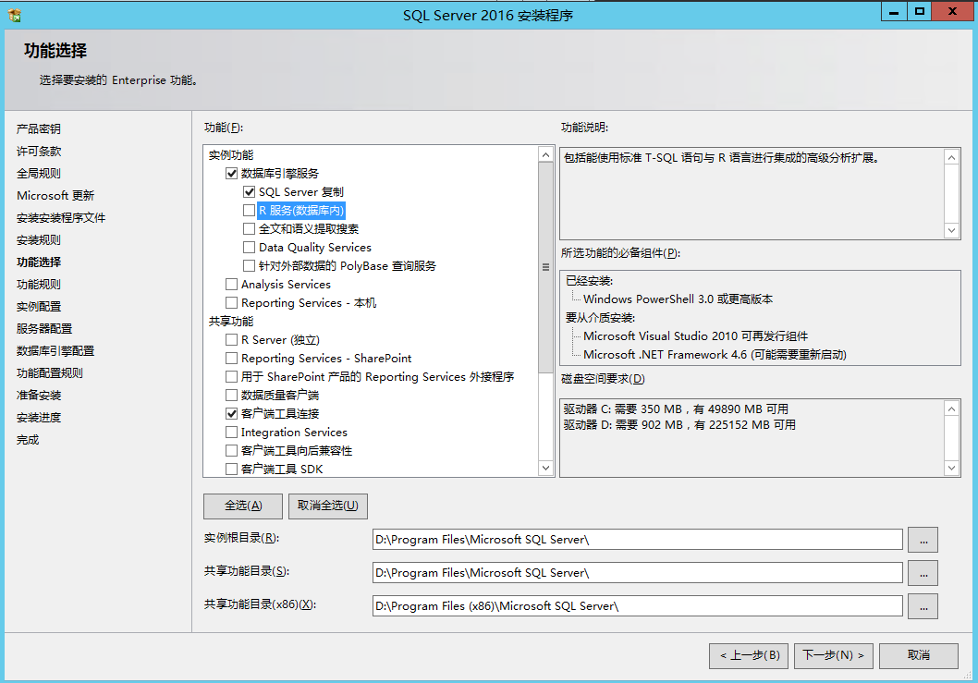The image size is (978, 683).
Task: Close the SQL Server 2016 setup window
Action: click(x=952, y=12)
